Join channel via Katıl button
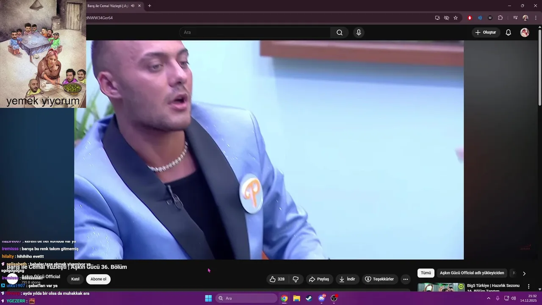The height and width of the screenshot is (305, 542). pos(75,279)
